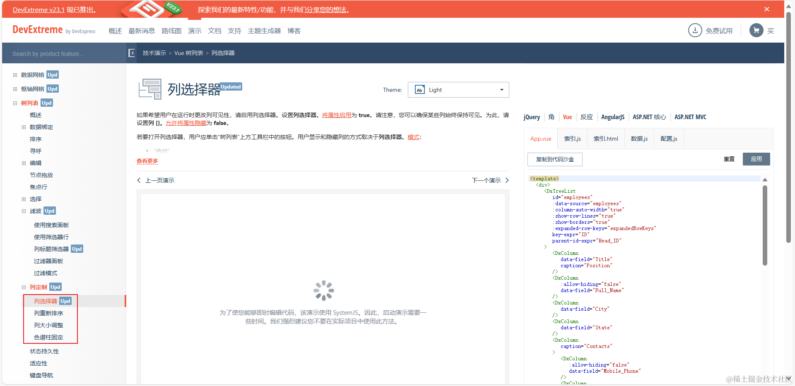This screenshot has width=795, height=386.
Task: Expand the 数据网格 tree node
Action: click(15, 75)
